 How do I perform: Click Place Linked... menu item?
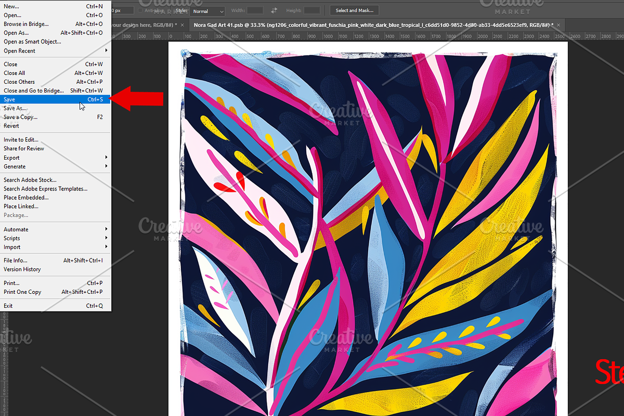click(x=55, y=206)
